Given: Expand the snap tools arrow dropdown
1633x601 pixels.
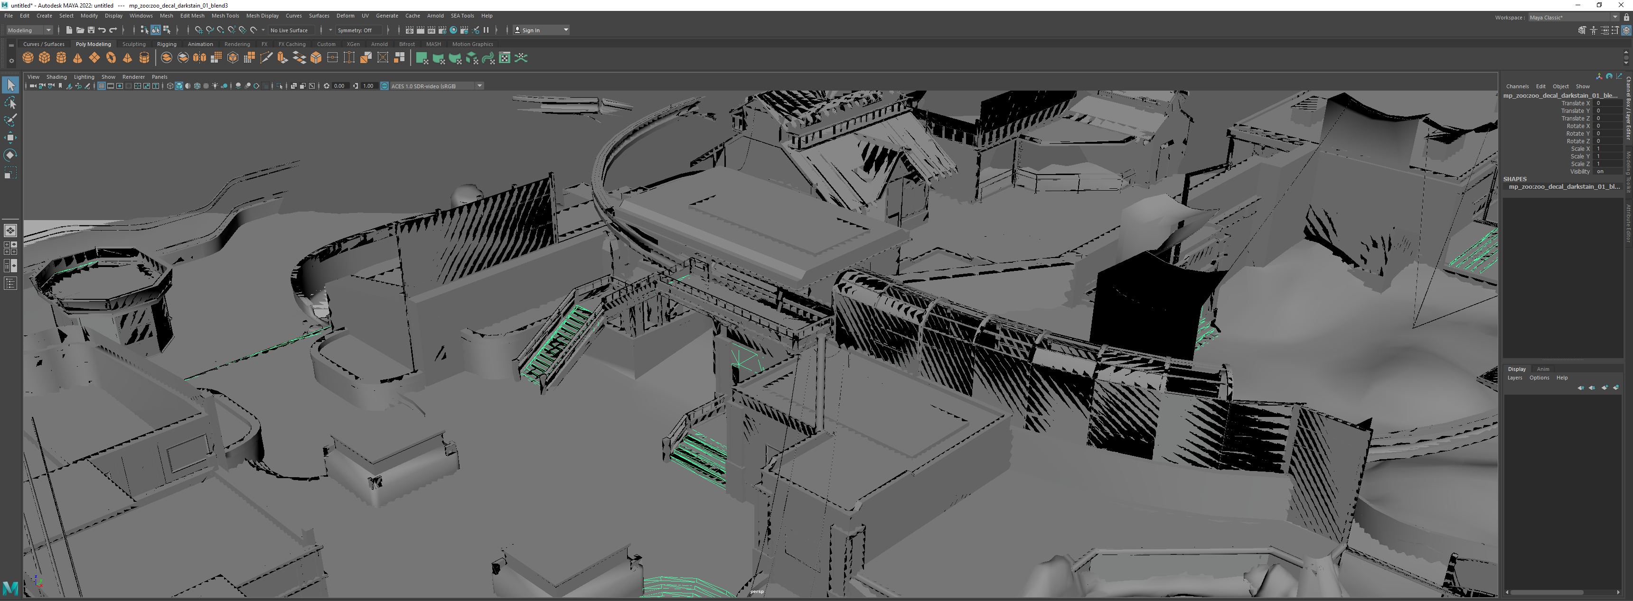Looking at the screenshot, I should (263, 30).
